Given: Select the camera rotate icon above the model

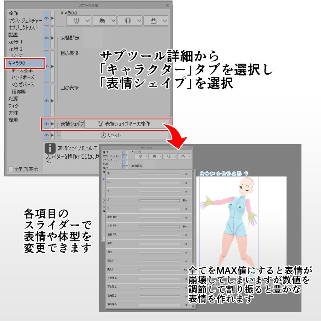Looking at the screenshot, I should 202,173.
